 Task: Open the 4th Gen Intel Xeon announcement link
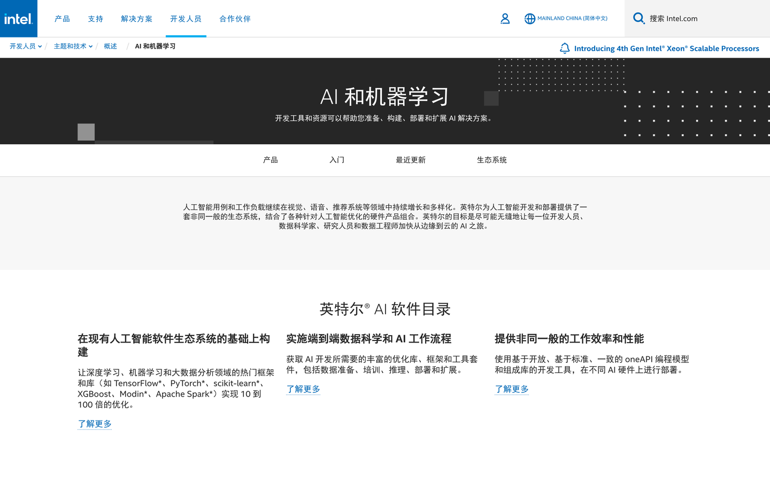tap(666, 49)
